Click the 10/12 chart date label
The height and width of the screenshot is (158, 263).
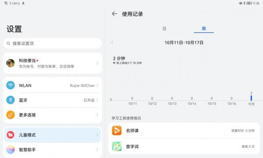click(x=152, y=104)
